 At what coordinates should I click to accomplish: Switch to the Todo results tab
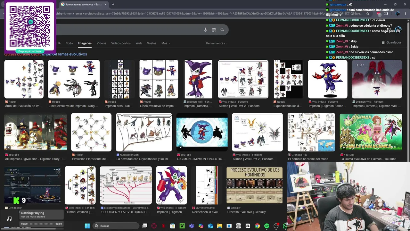point(70,43)
